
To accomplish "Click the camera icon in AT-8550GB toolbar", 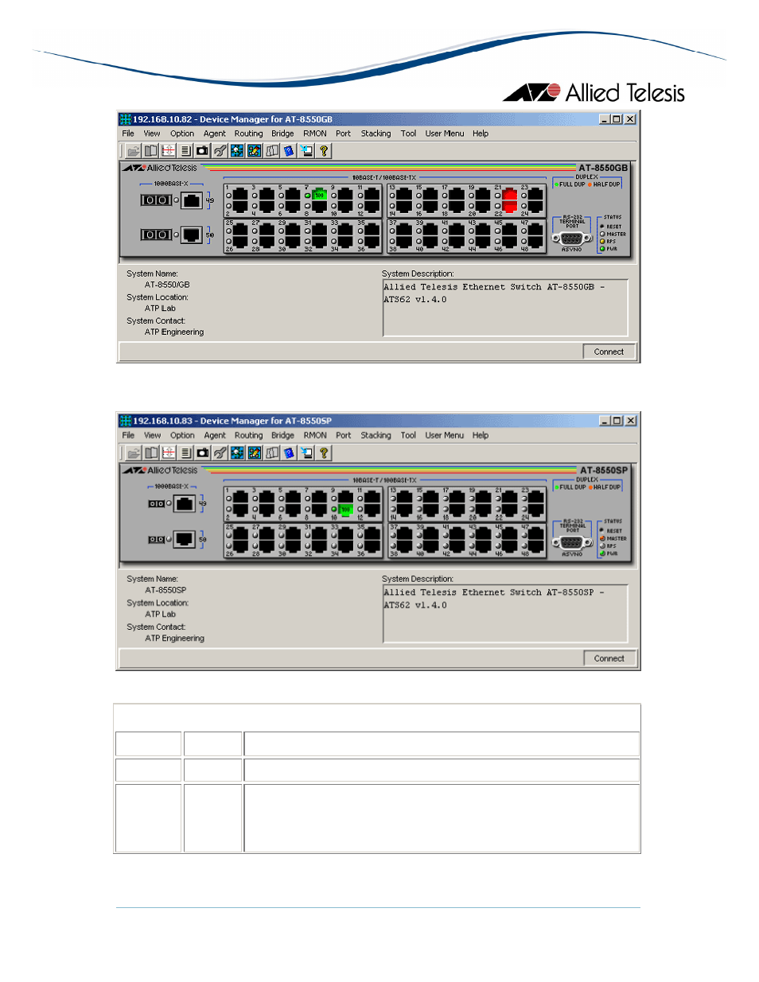I will tap(202, 150).
